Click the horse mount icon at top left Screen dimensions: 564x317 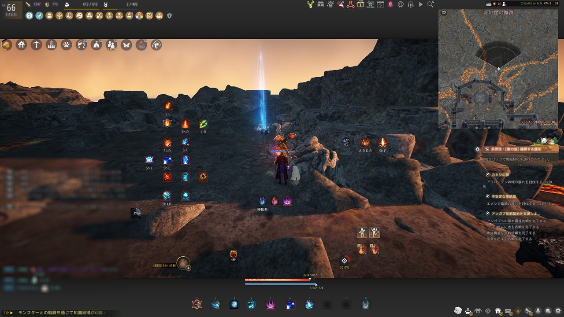pos(7,45)
